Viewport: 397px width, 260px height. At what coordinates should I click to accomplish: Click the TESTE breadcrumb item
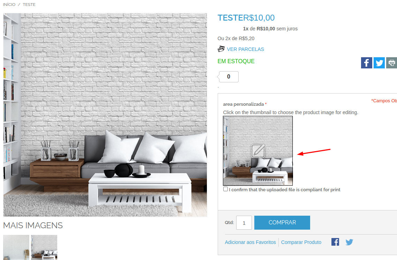click(x=29, y=5)
